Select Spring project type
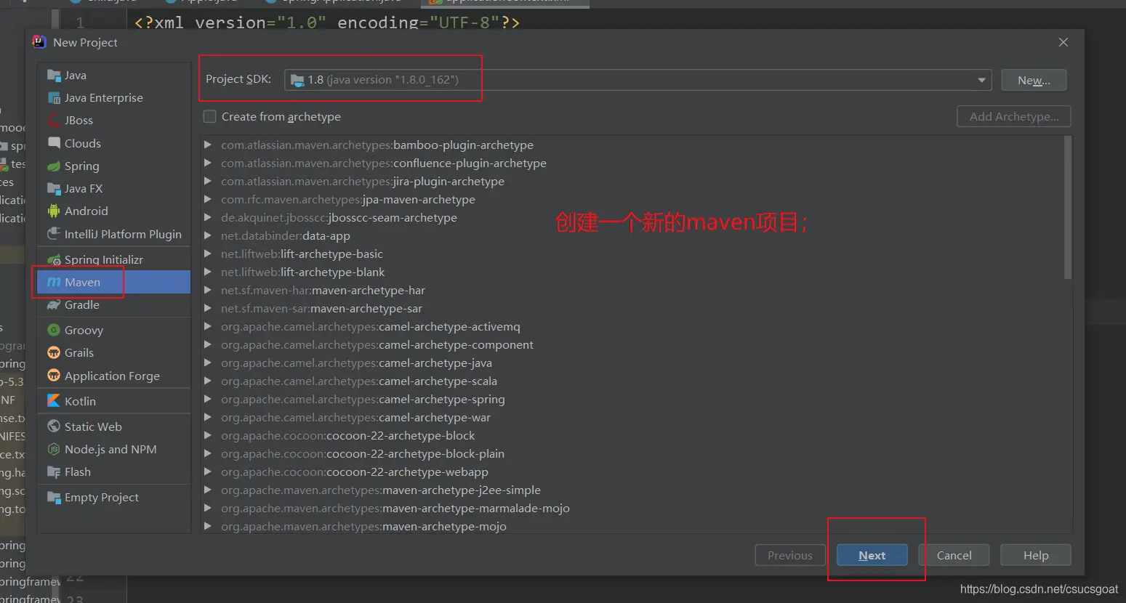Image resolution: width=1126 pixels, height=603 pixels. point(114,166)
